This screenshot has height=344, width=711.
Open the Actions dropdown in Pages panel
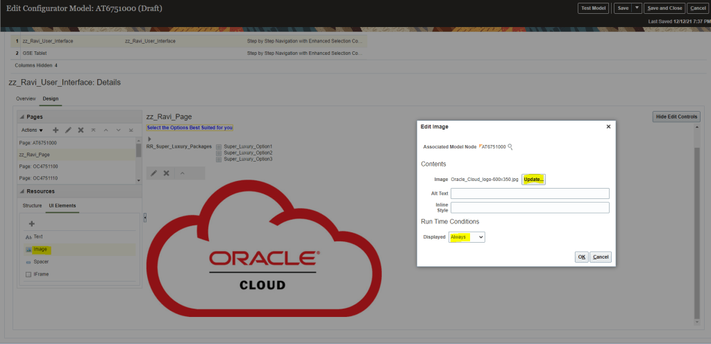(32, 130)
